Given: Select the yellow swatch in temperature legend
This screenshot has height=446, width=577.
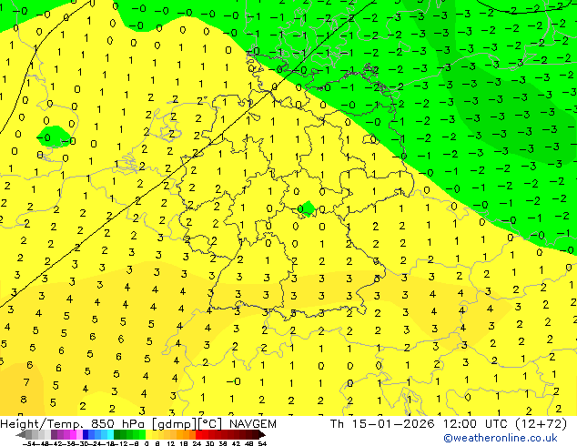Looking at the screenshot, I should (148, 434).
